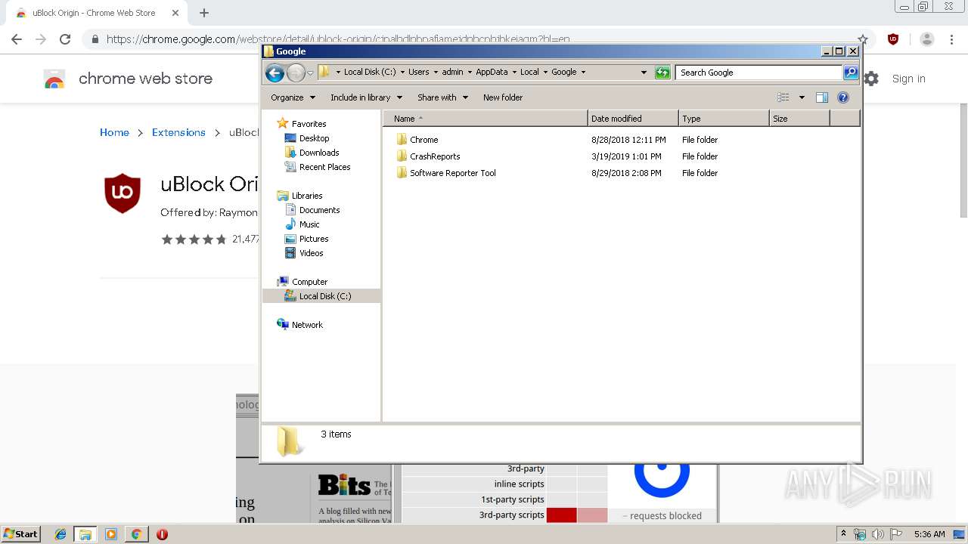The height and width of the screenshot is (544, 968).
Task: Click the taskbar clock 5:36 AM
Action: 929,534
